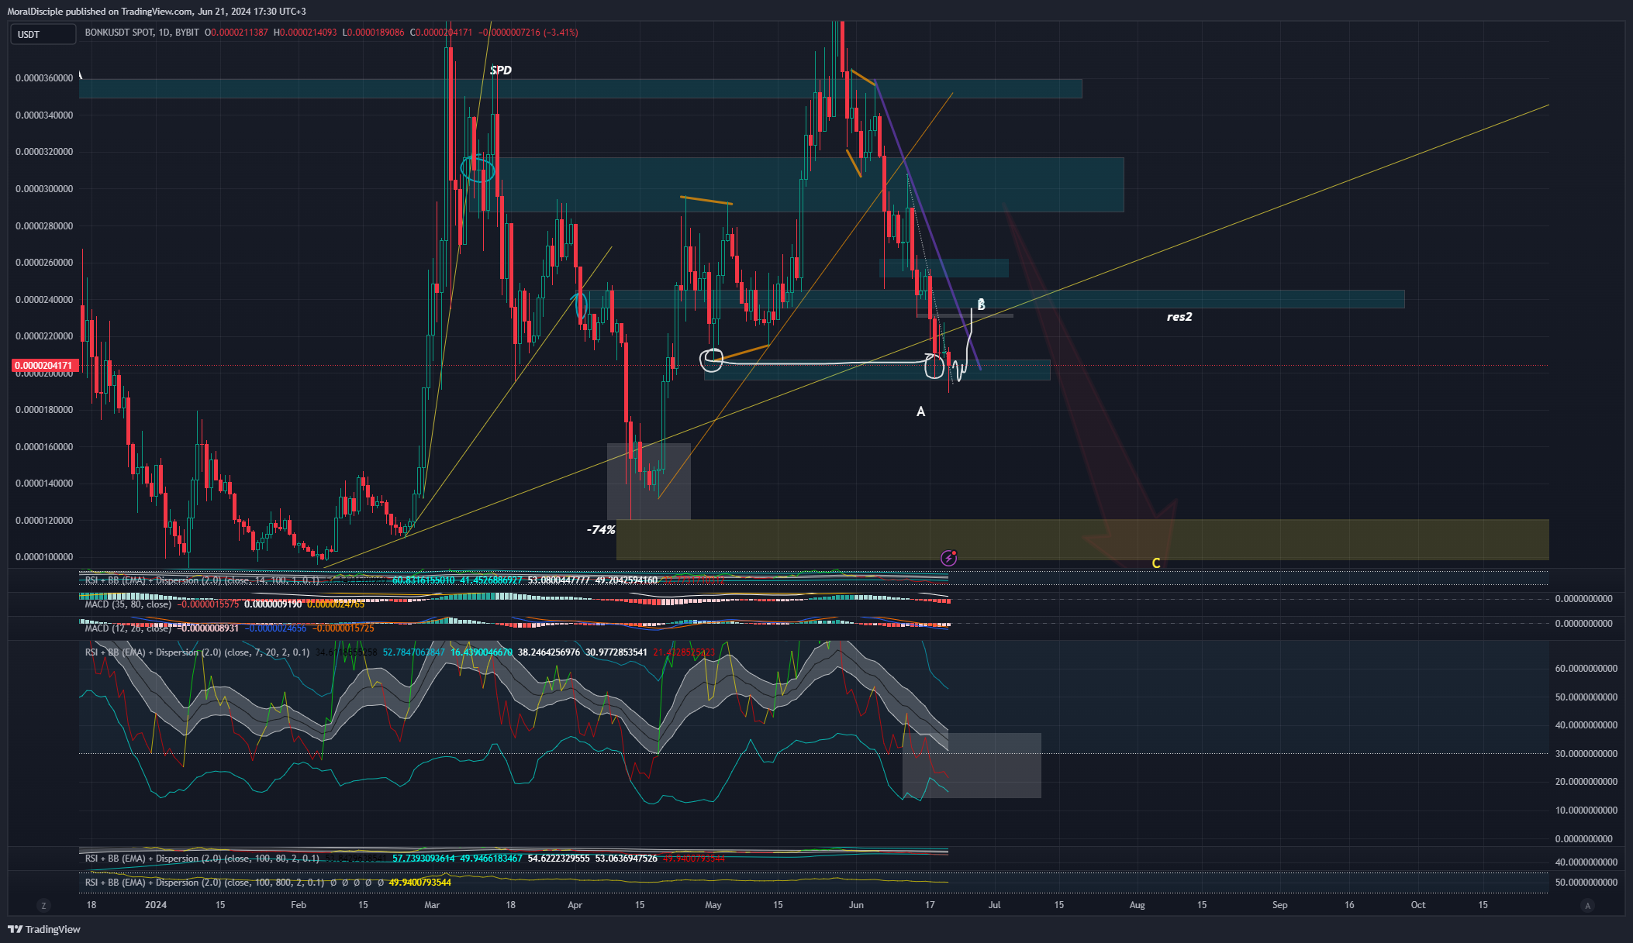Click the May label on time axis
The width and height of the screenshot is (1633, 943).
pyautogui.click(x=713, y=905)
